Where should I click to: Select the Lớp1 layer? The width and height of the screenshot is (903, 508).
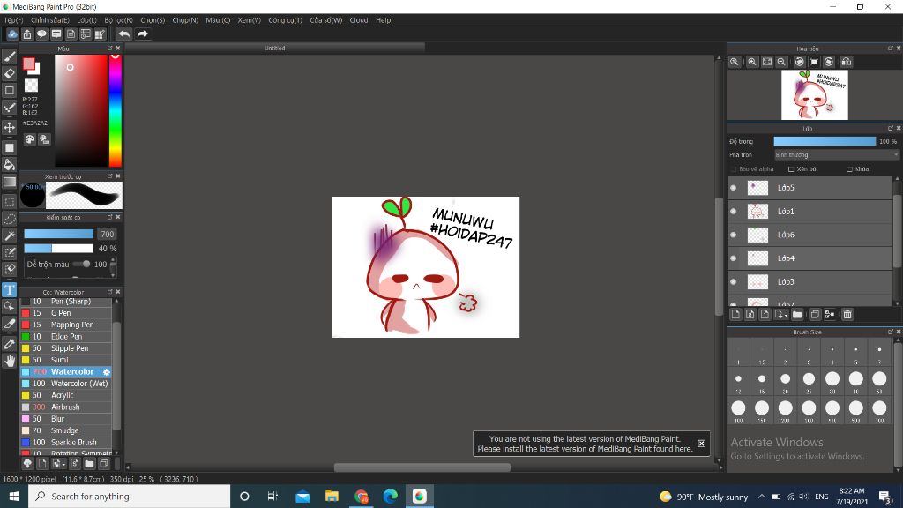pos(810,212)
